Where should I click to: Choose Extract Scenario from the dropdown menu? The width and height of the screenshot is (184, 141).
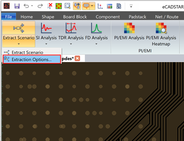point(32,52)
